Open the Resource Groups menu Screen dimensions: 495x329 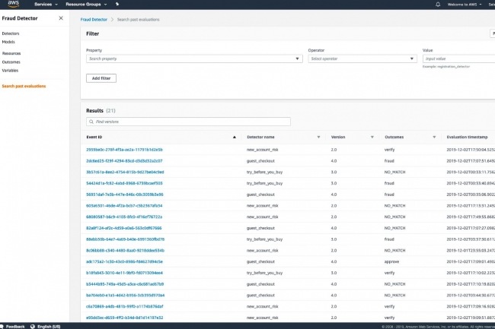click(x=86, y=5)
